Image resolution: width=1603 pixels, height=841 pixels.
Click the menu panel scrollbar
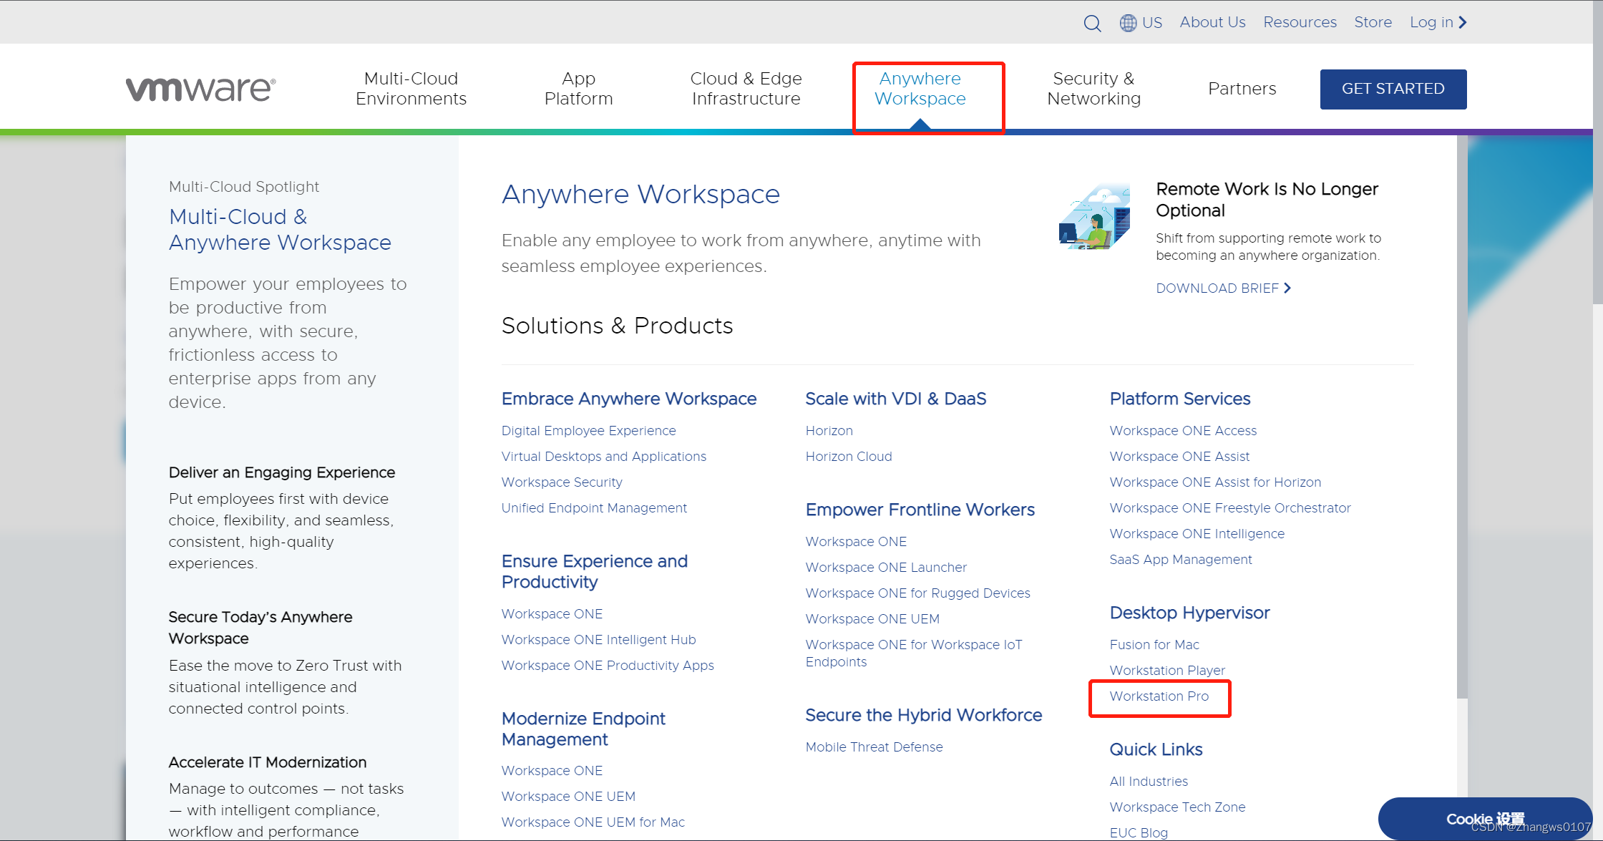point(1462,417)
